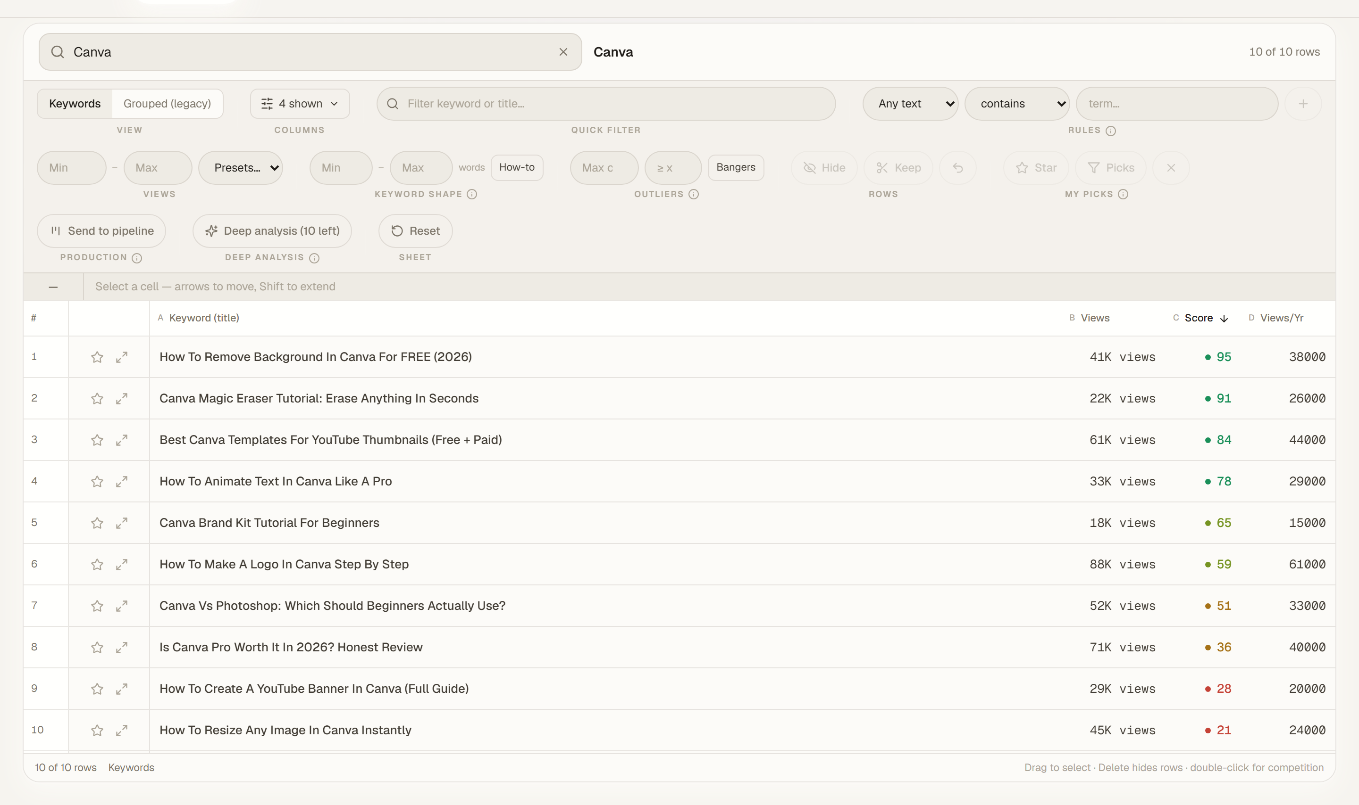Show info for Production section

(x=137, y=258)
